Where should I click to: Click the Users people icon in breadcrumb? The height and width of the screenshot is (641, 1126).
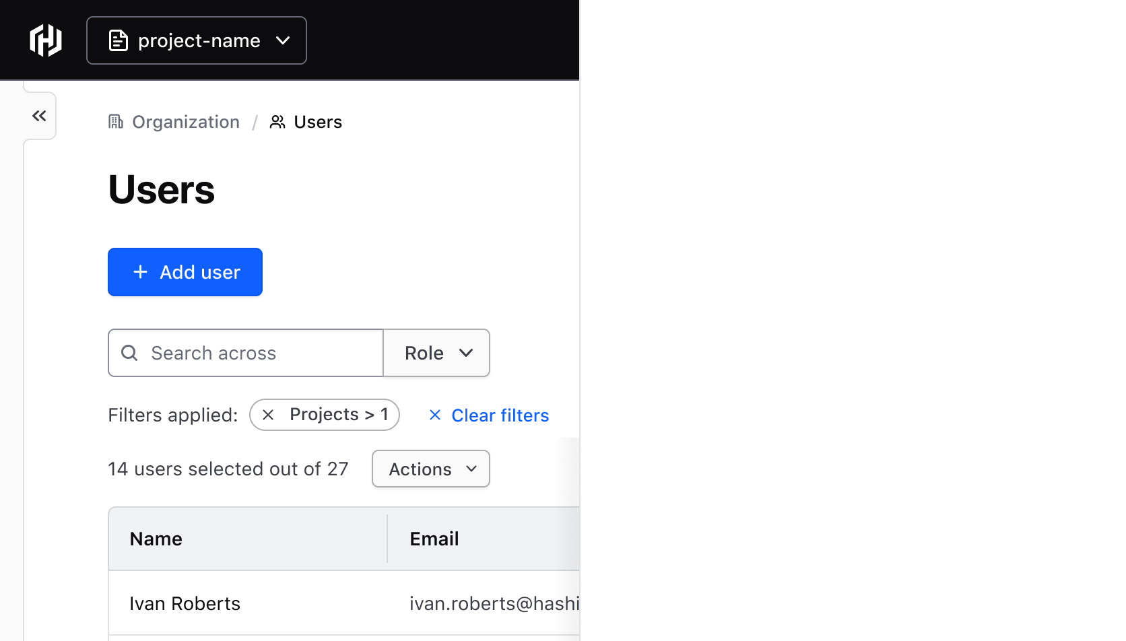[x=277, y=122]
